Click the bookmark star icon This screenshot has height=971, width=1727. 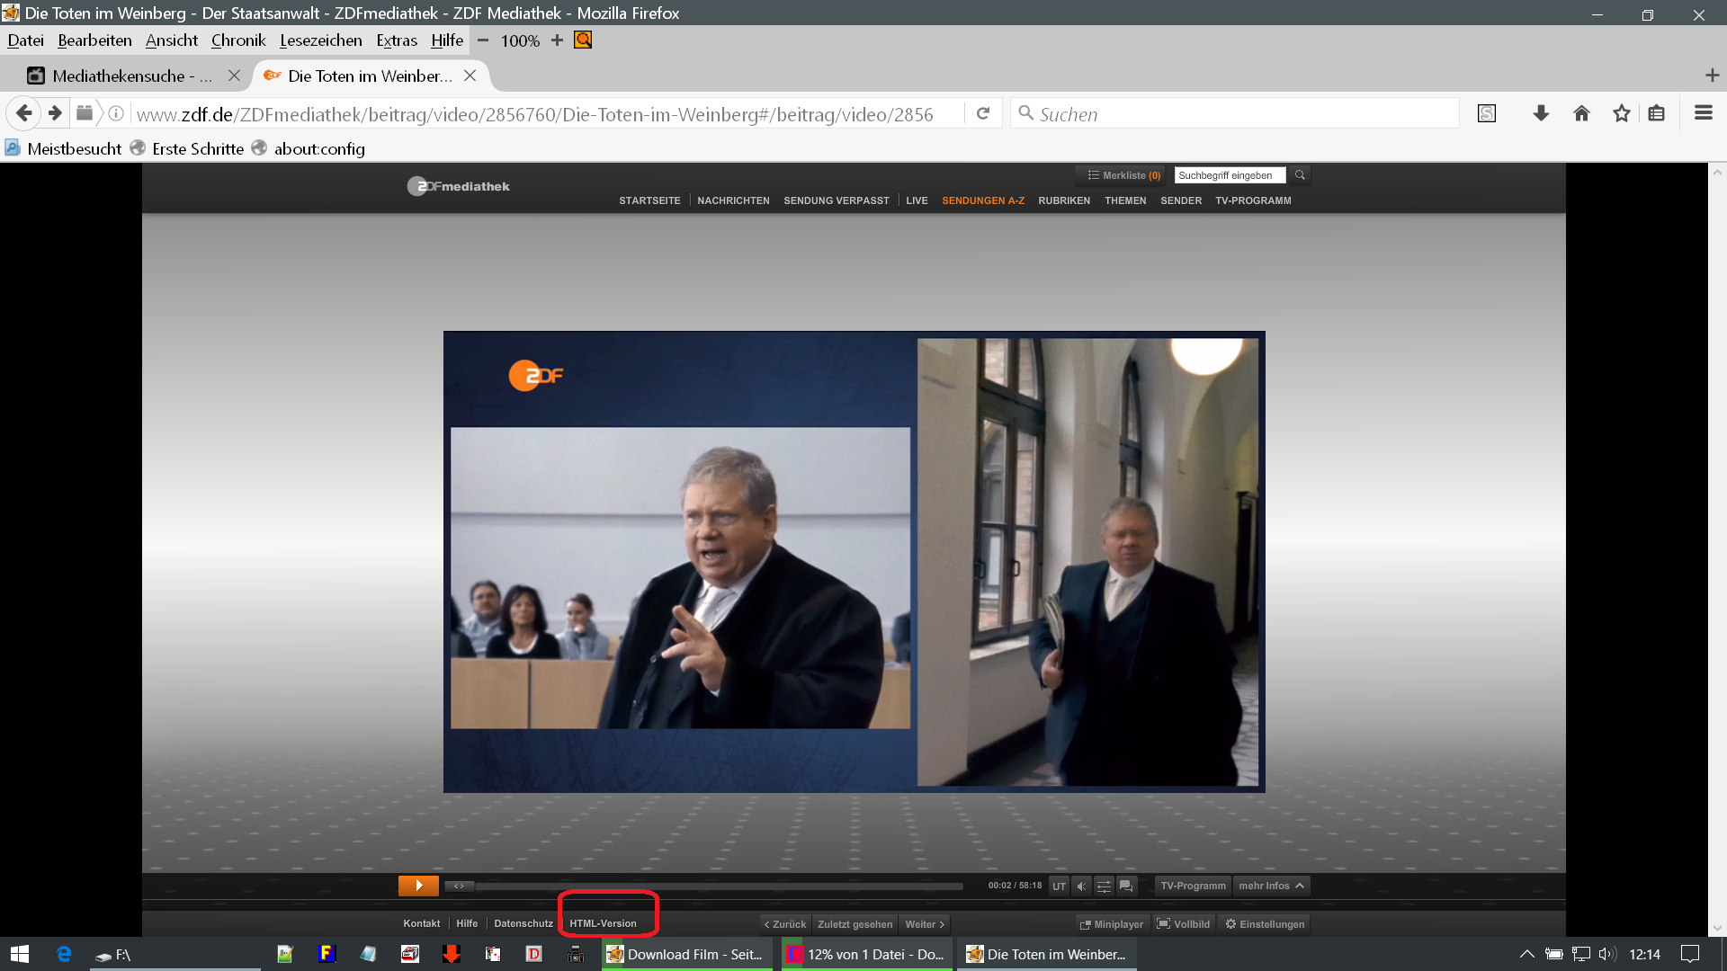click(x=1621, y=113)
